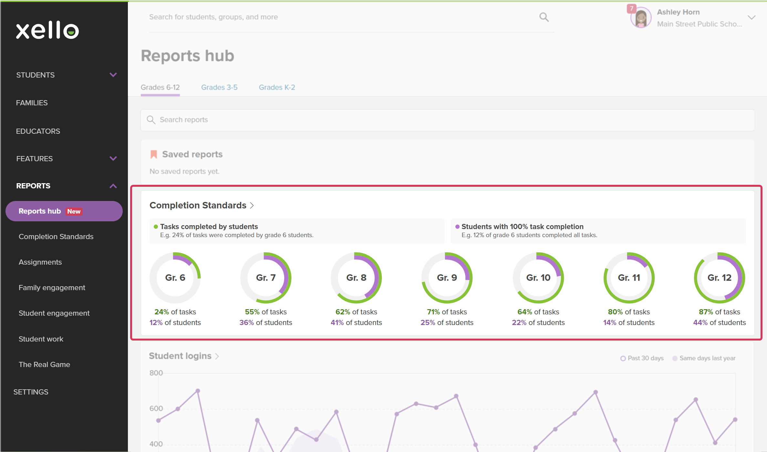Click the top search magnifier icon
The height and width of the screenshot is (452, 767).
(544, 17)
